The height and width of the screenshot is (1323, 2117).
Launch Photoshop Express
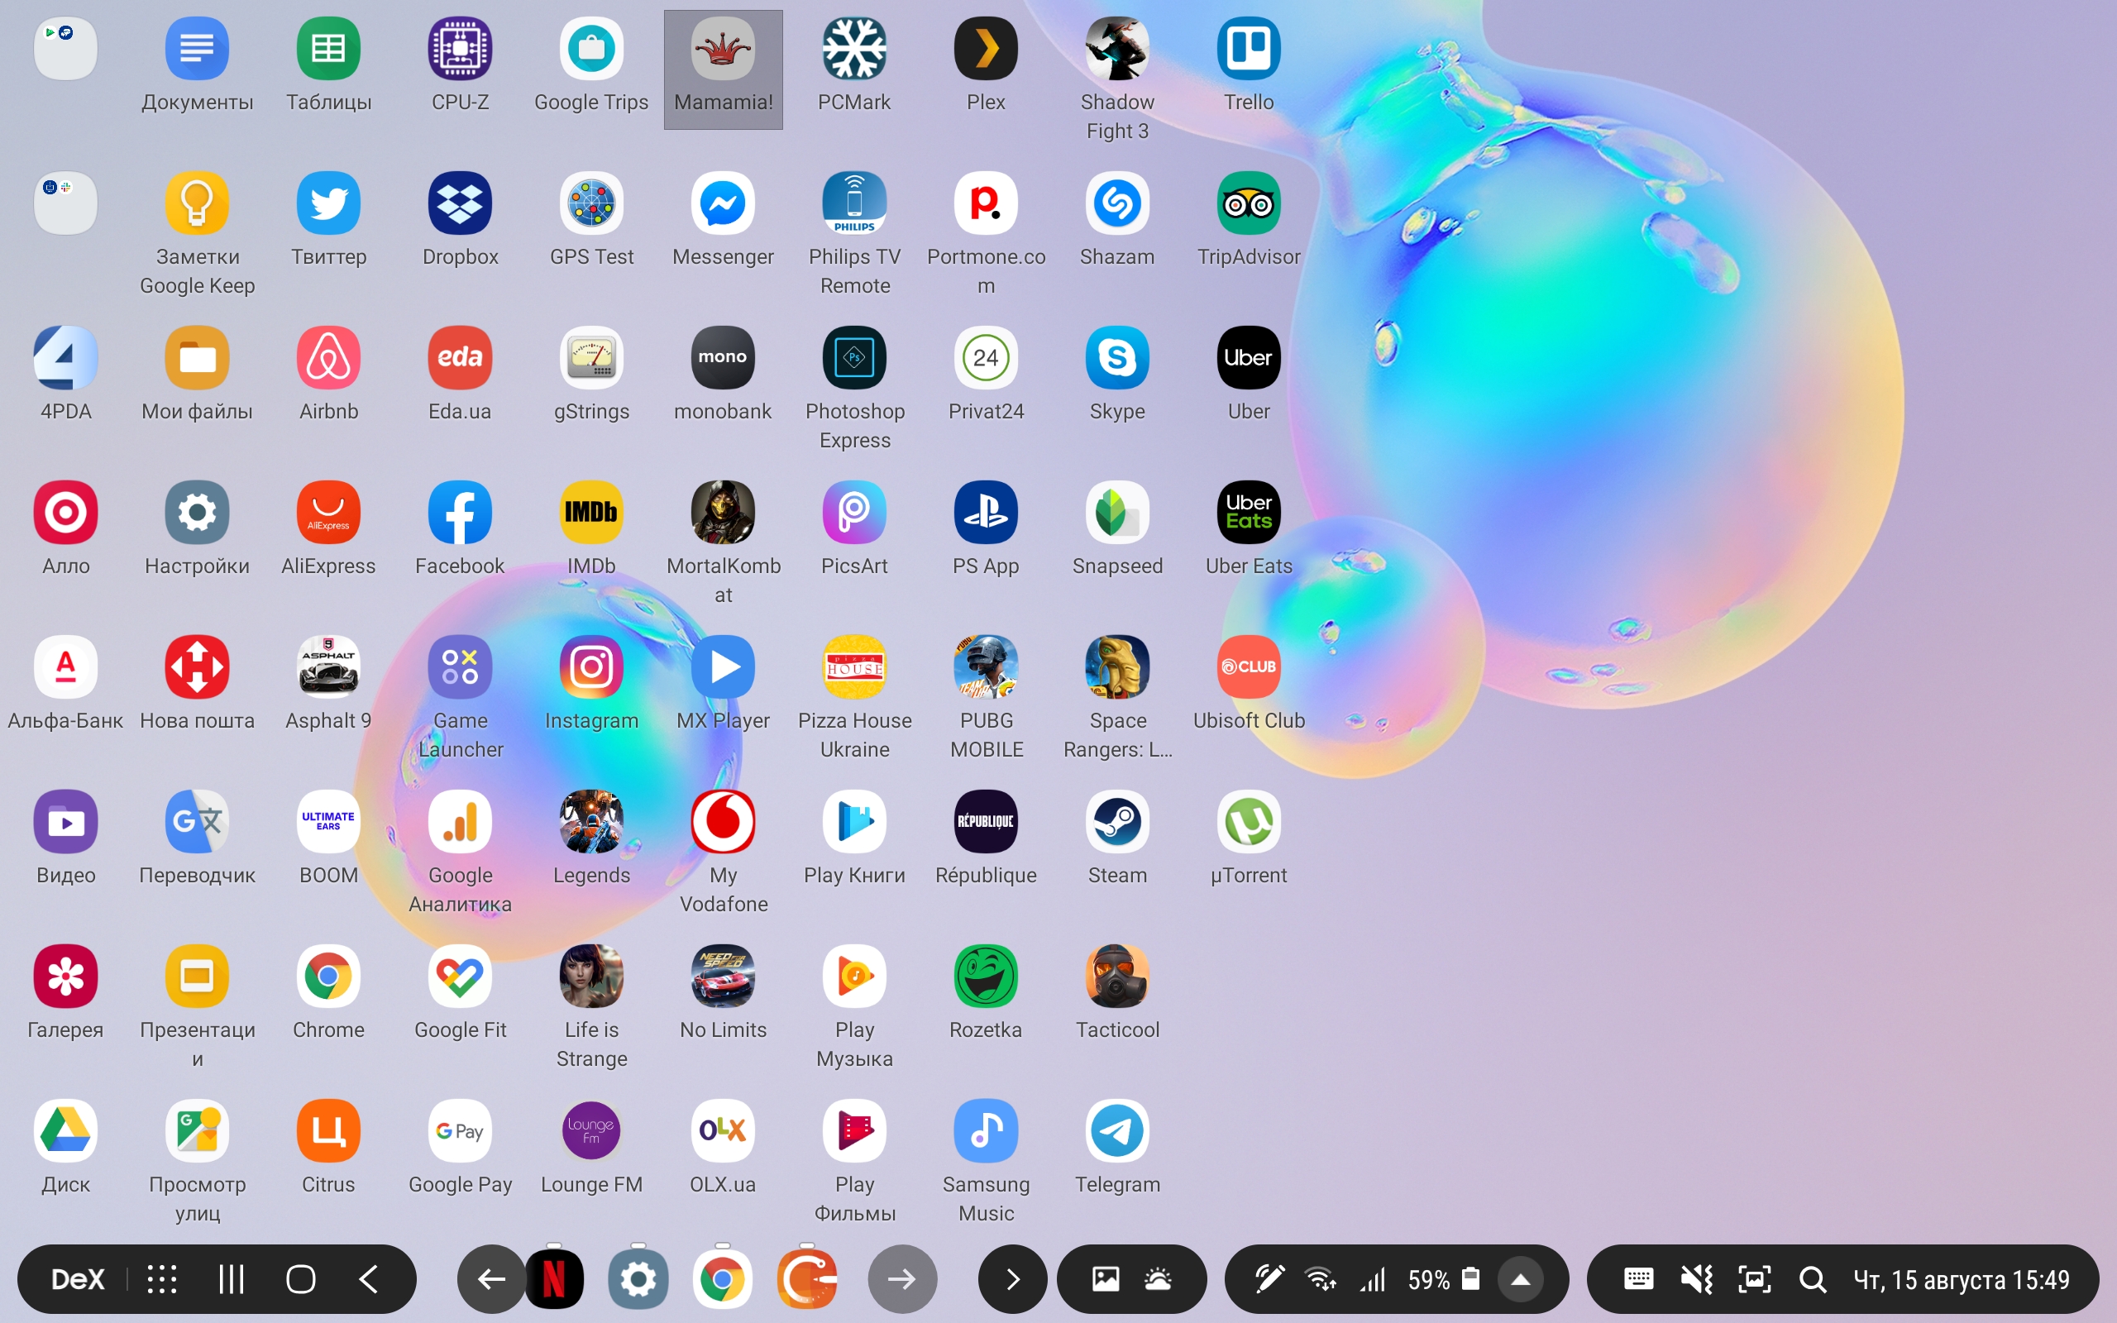[x=853, y=358]
